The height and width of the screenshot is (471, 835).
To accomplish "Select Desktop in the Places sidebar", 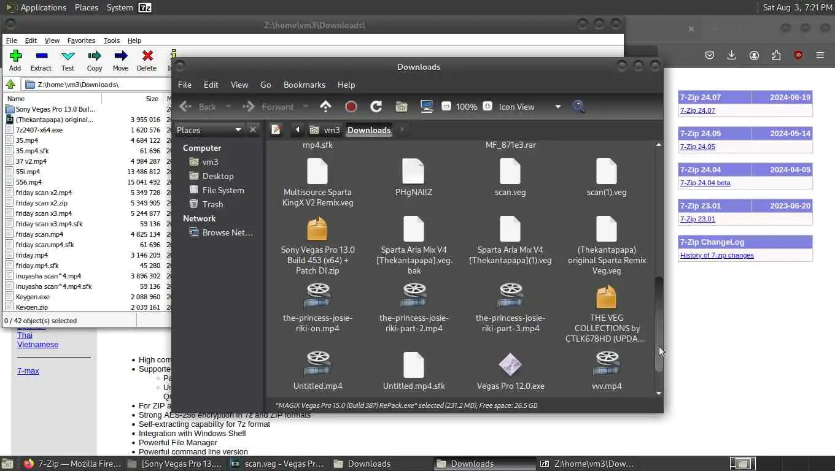I will pos(217,176).
